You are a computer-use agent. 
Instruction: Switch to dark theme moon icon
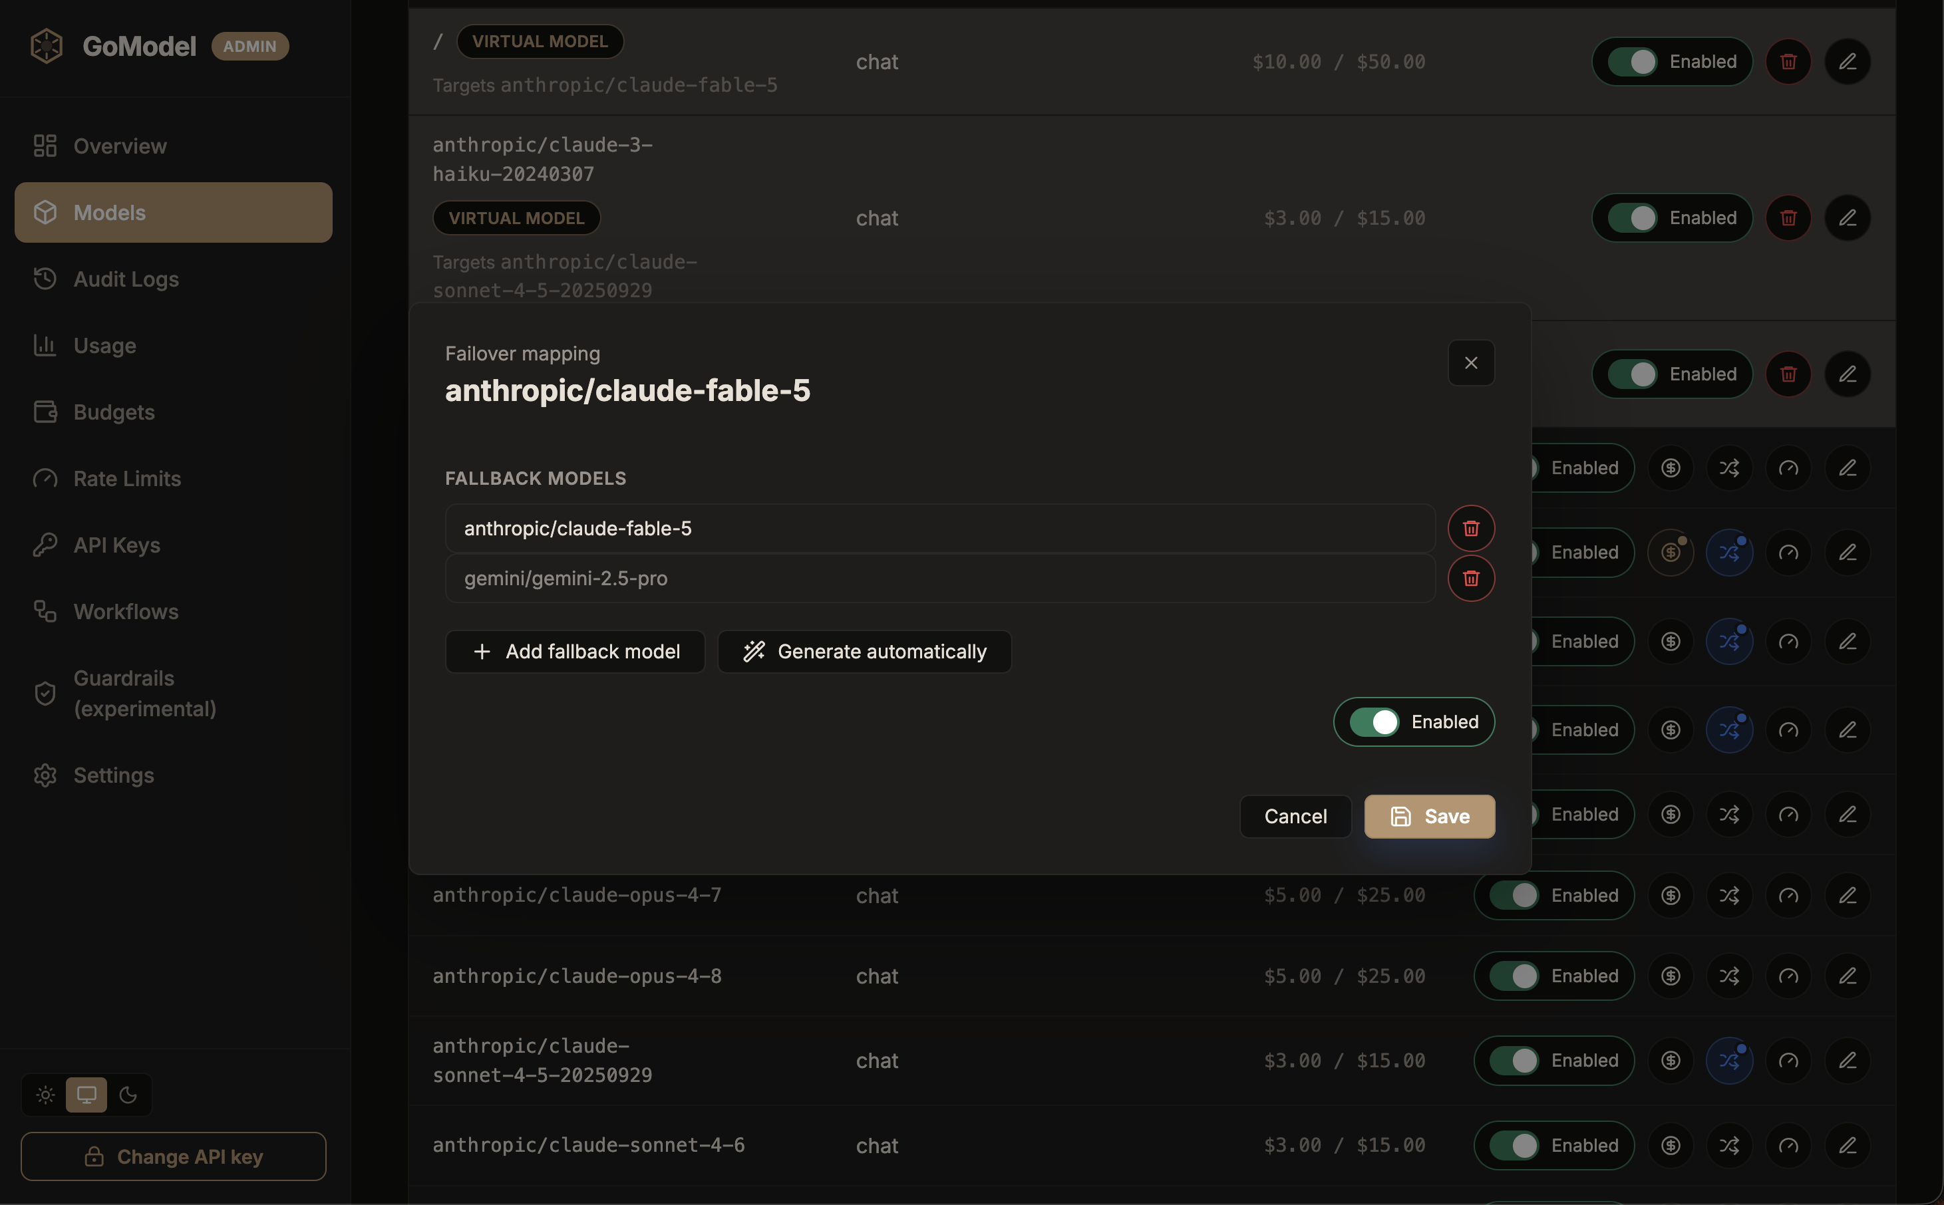[128, 1095]
